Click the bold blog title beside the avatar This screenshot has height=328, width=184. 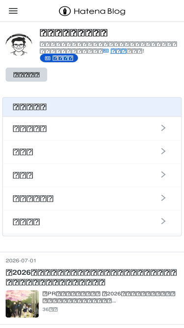[74, 33]
